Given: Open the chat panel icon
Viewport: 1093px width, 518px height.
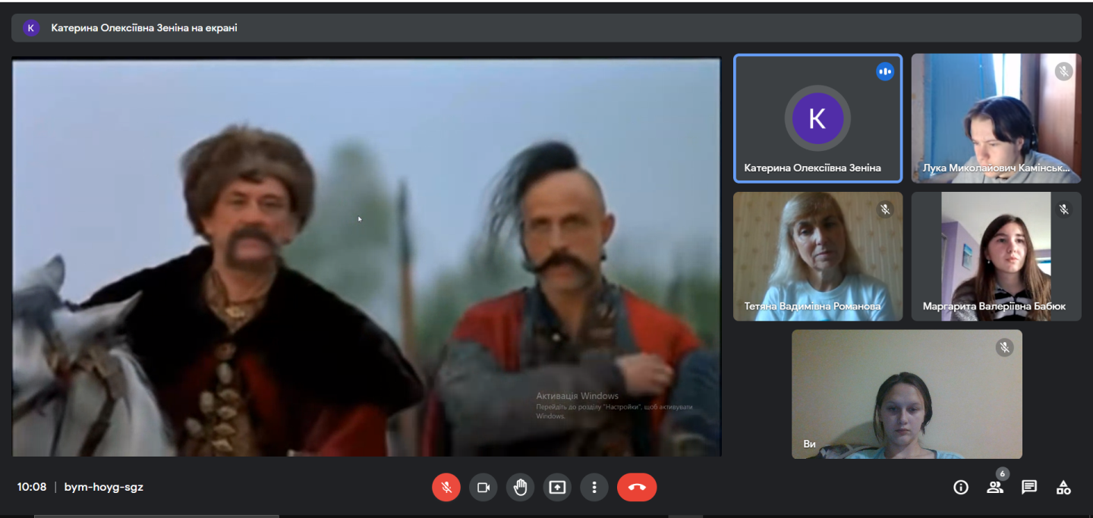Looking at the screenshot, I should (1029, 488).
